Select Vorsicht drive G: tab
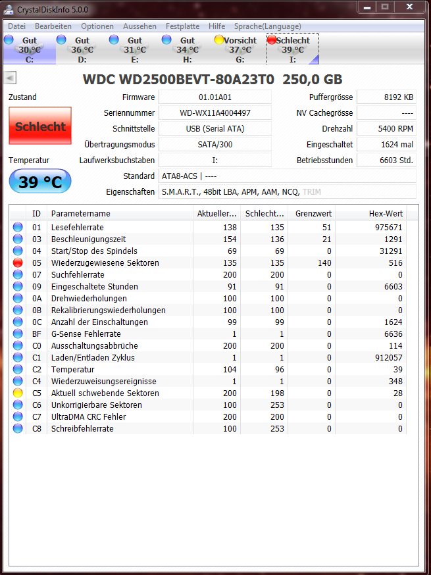This screenshot has height=575, width=431. pyautogui.click(x=240, y=49)
